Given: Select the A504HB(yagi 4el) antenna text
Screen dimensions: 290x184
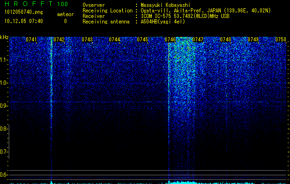Looking at the screenshot, I should (x=163, y=22).
